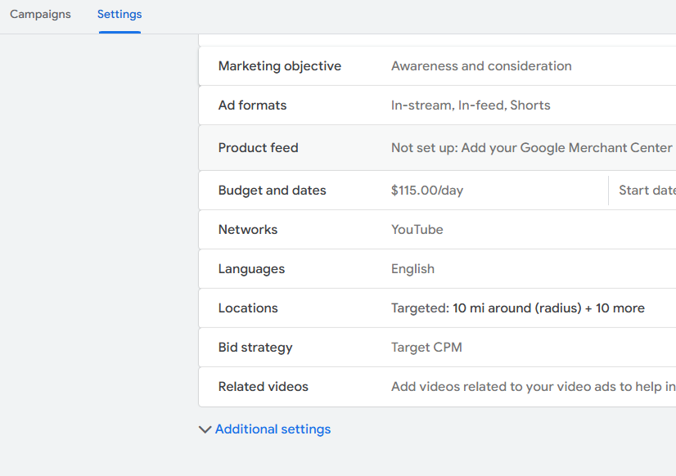The image size is (676, 476).
Task: Click the chevron icon beside Additional settings
Action: 205,429
